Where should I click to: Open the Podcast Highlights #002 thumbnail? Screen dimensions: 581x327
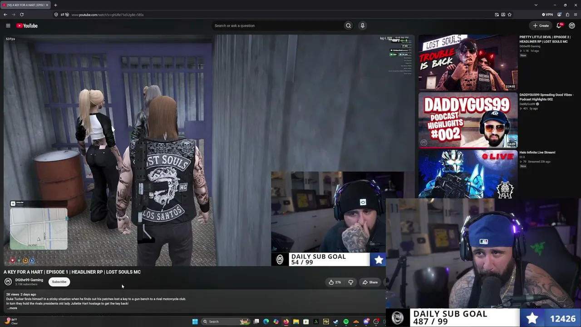tap(468, 120)
